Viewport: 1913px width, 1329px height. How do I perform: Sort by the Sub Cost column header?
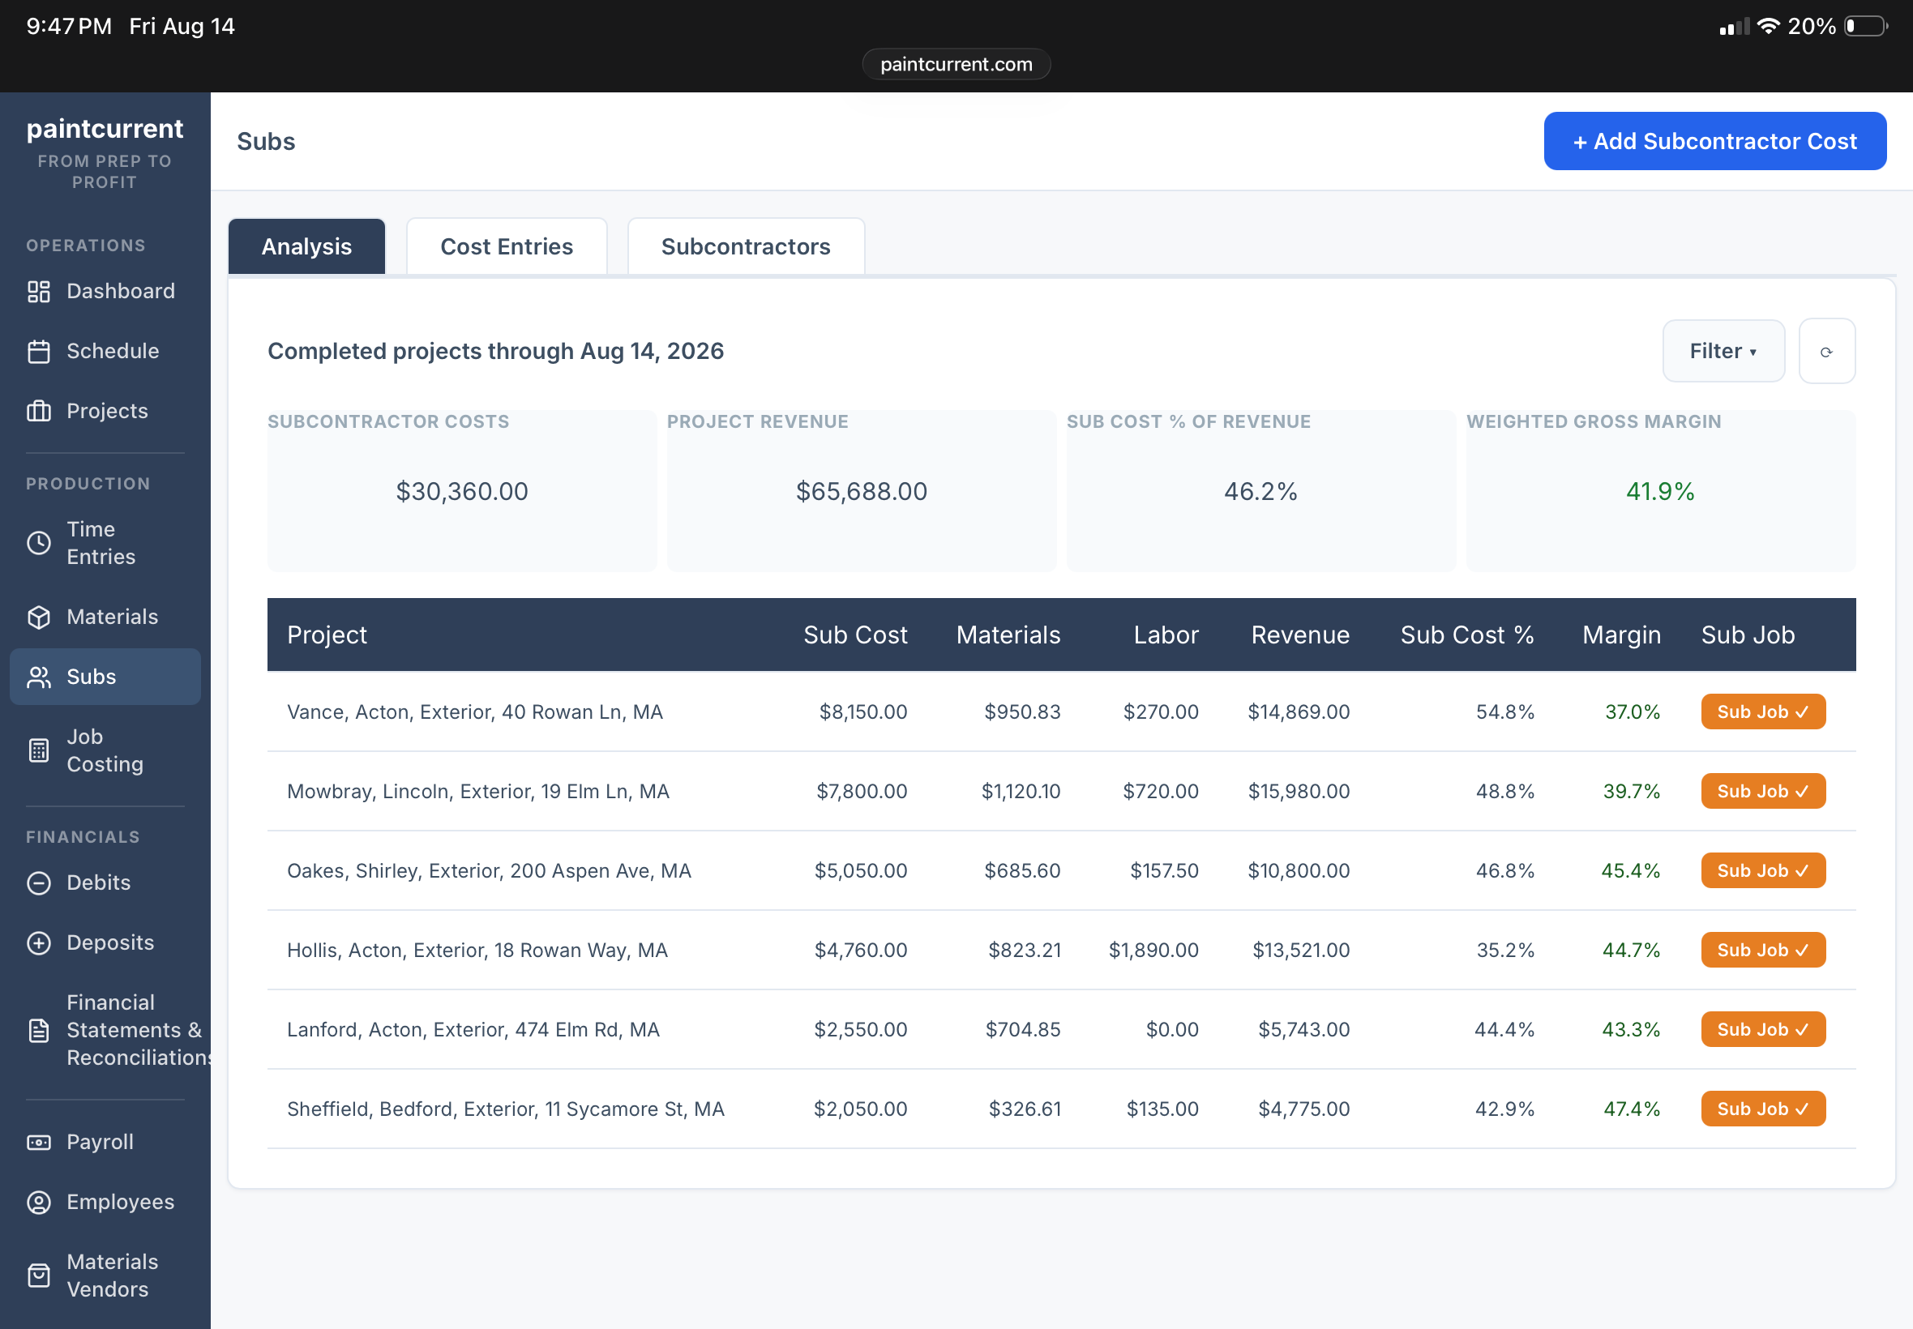coord(855,635)
